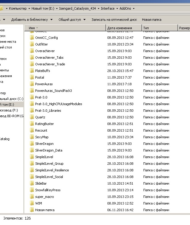
Task: Click the 10.10.2013 14:51 date cell
Action: (120, 183)
